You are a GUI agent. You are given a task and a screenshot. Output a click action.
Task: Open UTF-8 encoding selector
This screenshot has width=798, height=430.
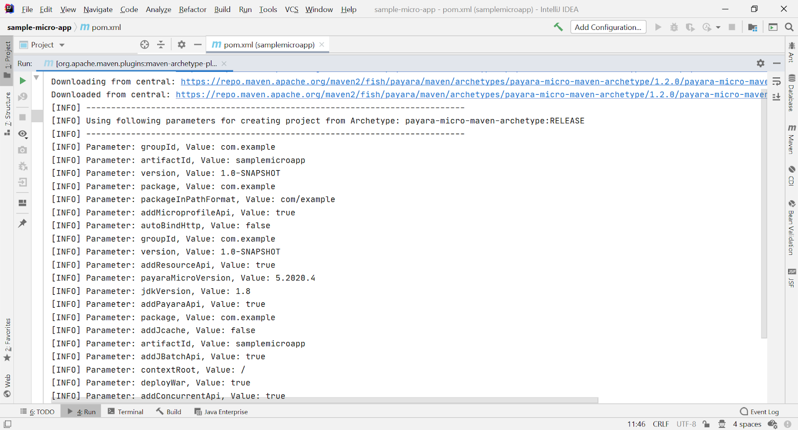click(x=686, y=424)
